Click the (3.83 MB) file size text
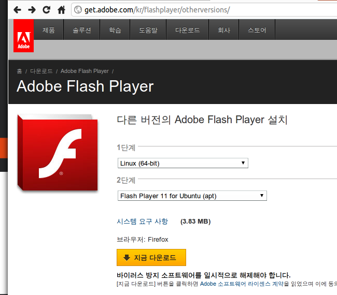This screenshot has width=337, height=295. click(195, 221)
